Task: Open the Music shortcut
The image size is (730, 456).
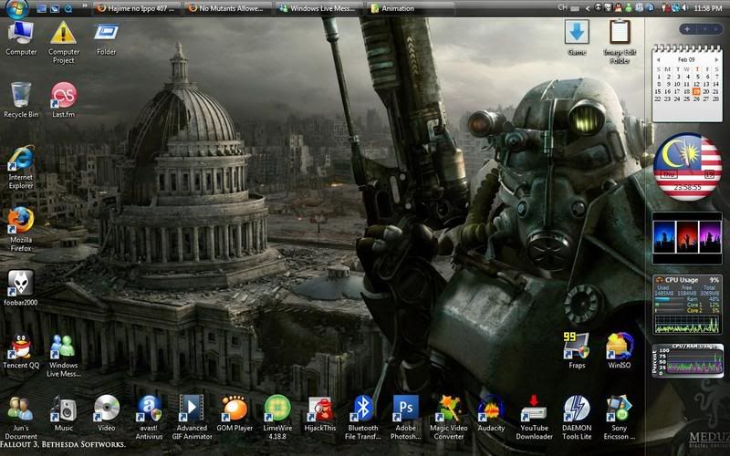Action: [x=64, y=413]
